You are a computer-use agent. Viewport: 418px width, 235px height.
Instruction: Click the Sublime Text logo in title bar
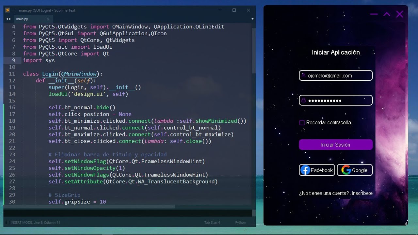[x=8, y=10]
